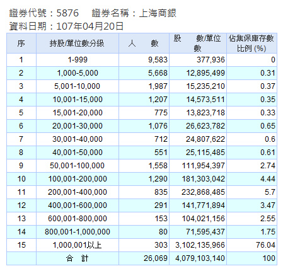This screenshot has width=283, height=271.
Task: Select the 1,000-5,000 range cell
Action: click(x=78, y=73)
